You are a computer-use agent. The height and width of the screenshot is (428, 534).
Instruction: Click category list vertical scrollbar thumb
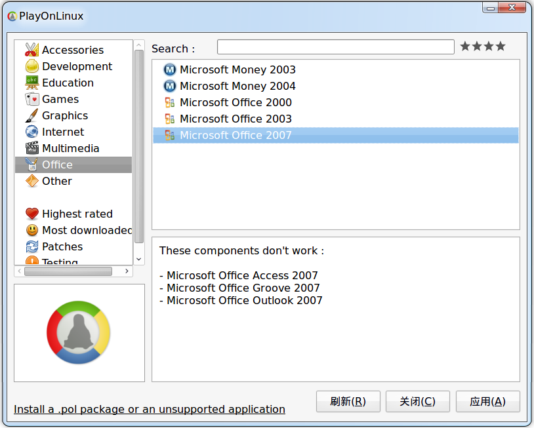coord(138,147)
